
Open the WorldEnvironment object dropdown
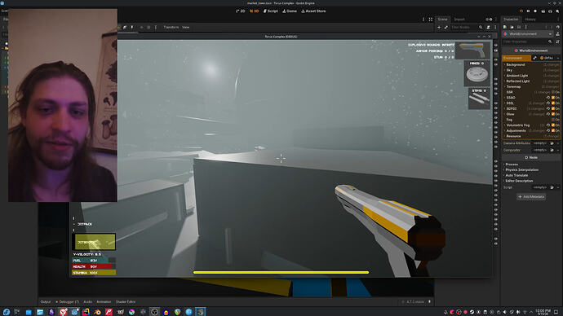tap(528, 34)
